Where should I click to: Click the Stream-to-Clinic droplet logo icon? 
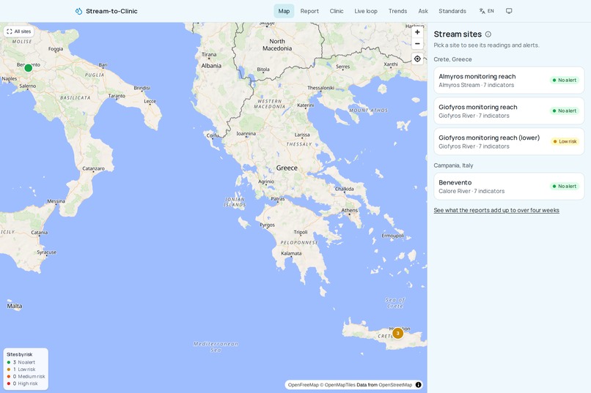tap(78, 11)
